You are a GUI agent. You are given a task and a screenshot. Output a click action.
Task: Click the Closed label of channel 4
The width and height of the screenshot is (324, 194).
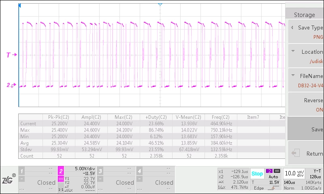coord(164,182)
